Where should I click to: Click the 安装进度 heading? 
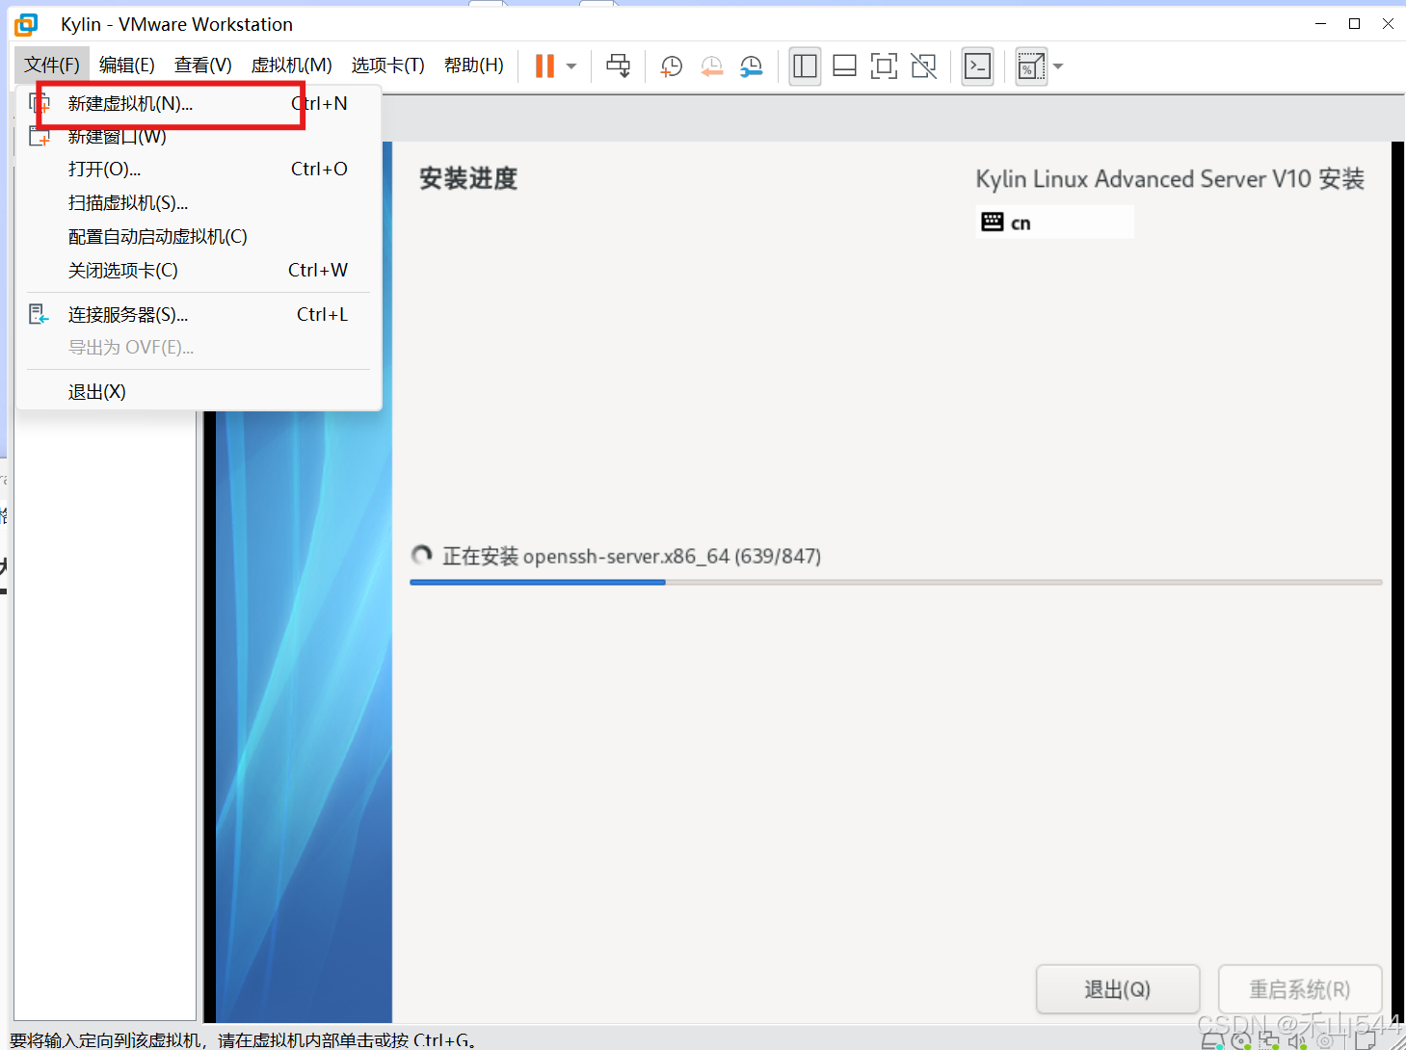pos(468,178)
